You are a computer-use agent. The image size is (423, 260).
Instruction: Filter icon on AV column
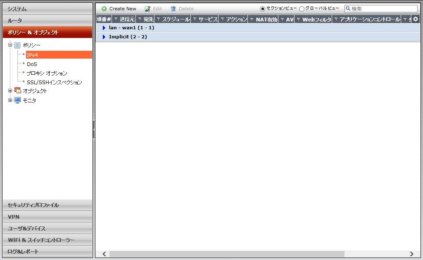pos(282,19)
